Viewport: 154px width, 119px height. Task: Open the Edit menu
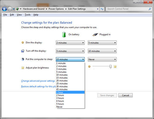(x=12, y=15)
